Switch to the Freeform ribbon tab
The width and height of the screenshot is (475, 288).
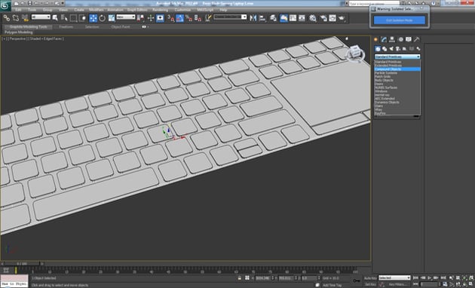coord(66,26)
